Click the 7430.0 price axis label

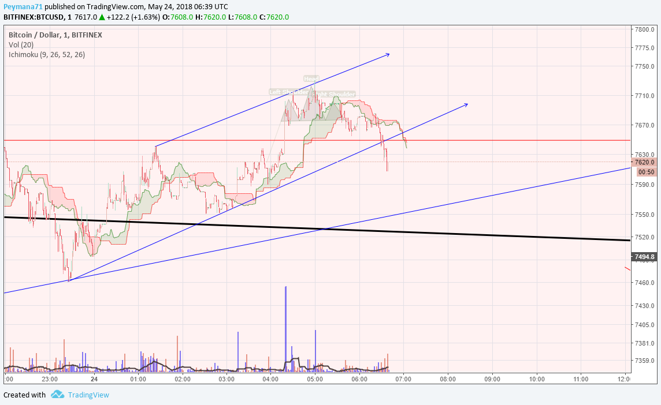tap(645, 306)
